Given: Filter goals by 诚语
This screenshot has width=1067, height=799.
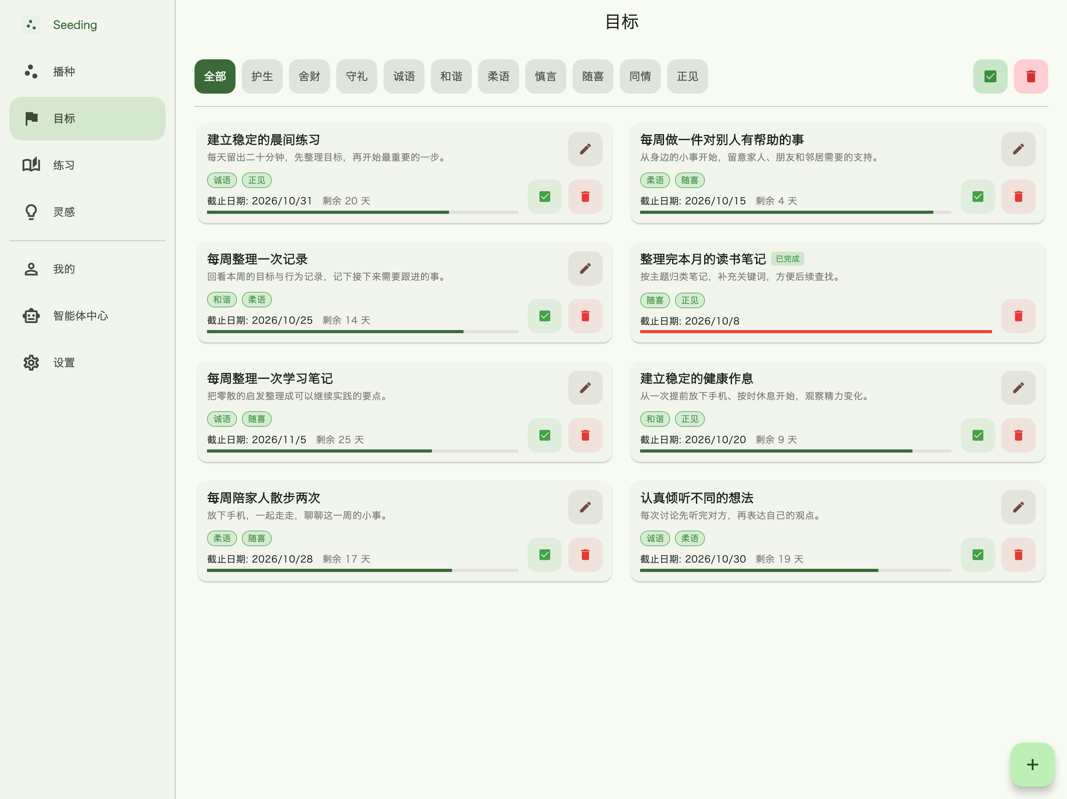Looking at the screenshot, I should click(404, 76).
